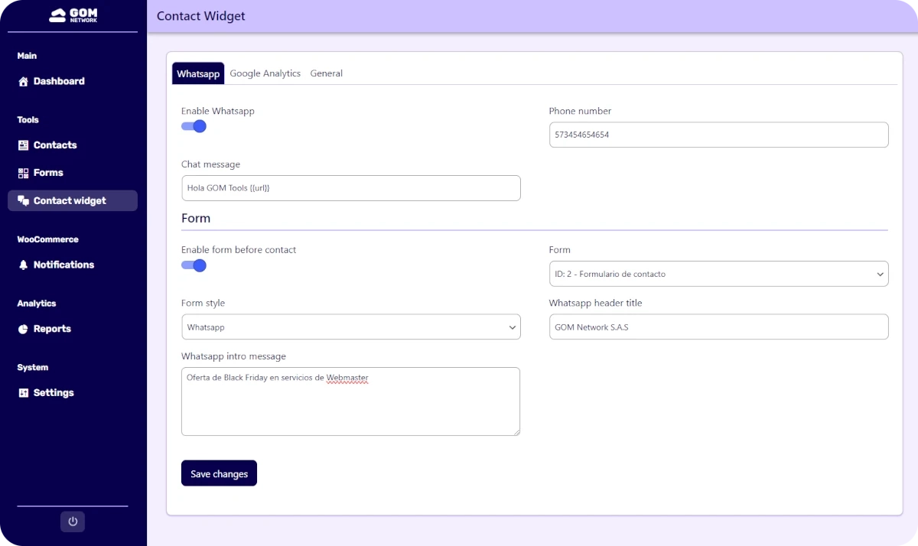This screenshot has height=546, width=918.
Task: Click the Settings icon in sidebar
Action: click(x=23, y=393)
